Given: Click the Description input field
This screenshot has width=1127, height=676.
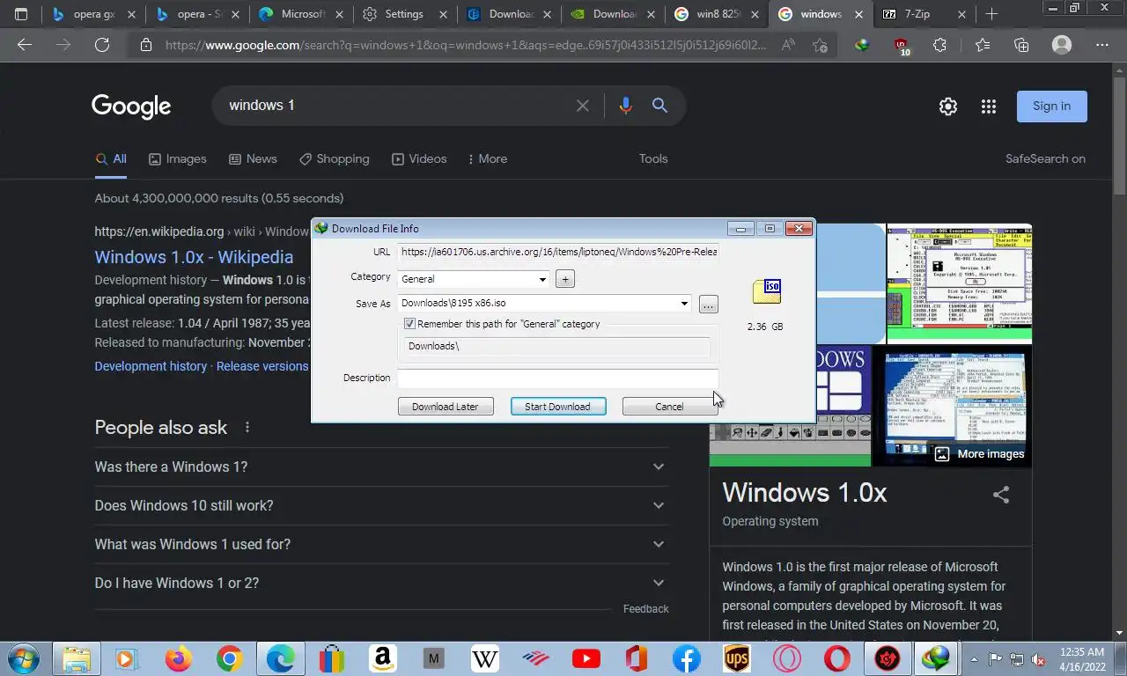Looking at the screenshot, I should click(558, 378).
